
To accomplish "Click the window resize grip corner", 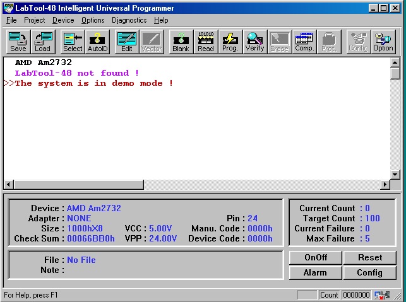I will click(x=397, y=296).
